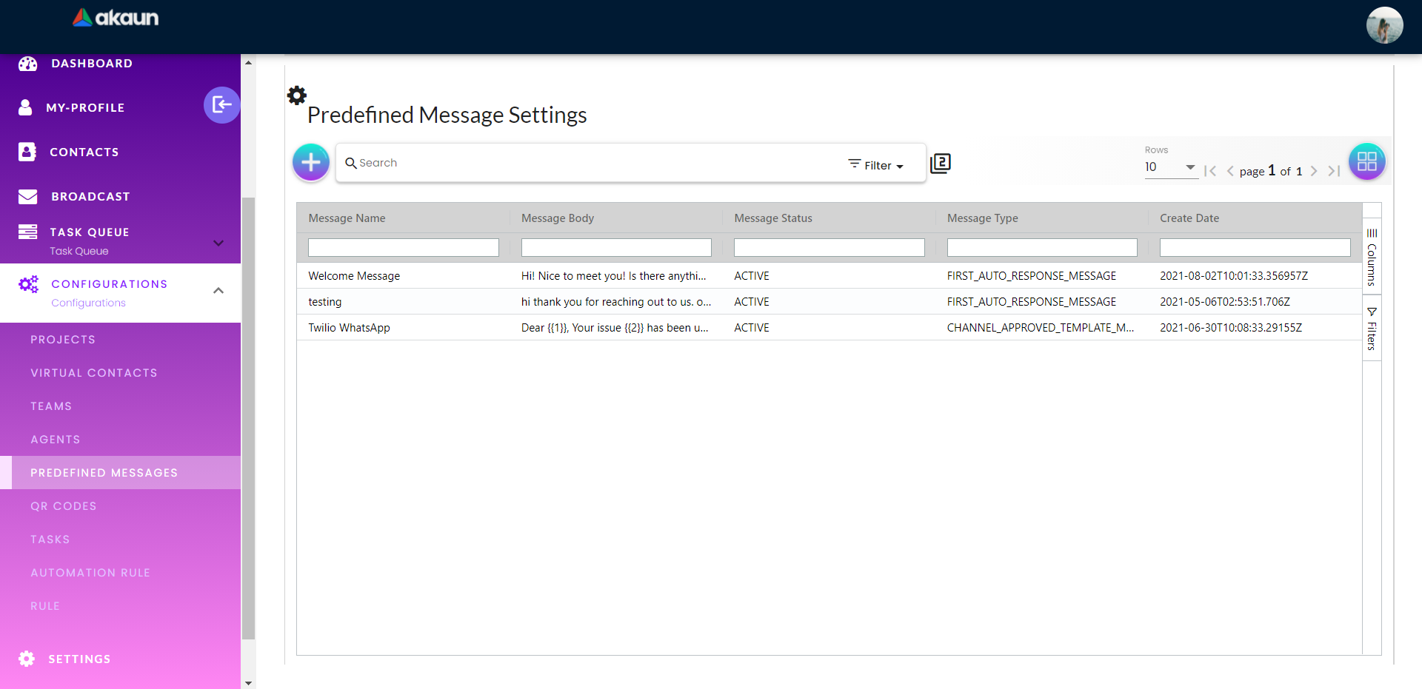Jump to the last page arrow

point(1334,171)
